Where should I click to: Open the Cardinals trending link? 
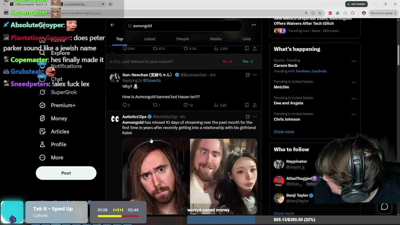coord(319,71)
